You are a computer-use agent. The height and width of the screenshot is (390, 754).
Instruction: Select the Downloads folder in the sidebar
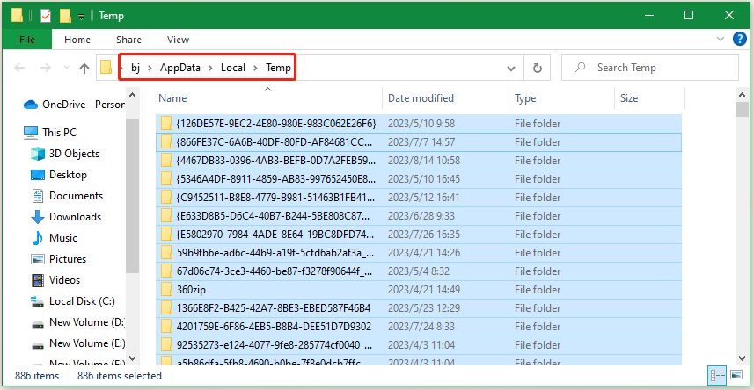[75, 217]
